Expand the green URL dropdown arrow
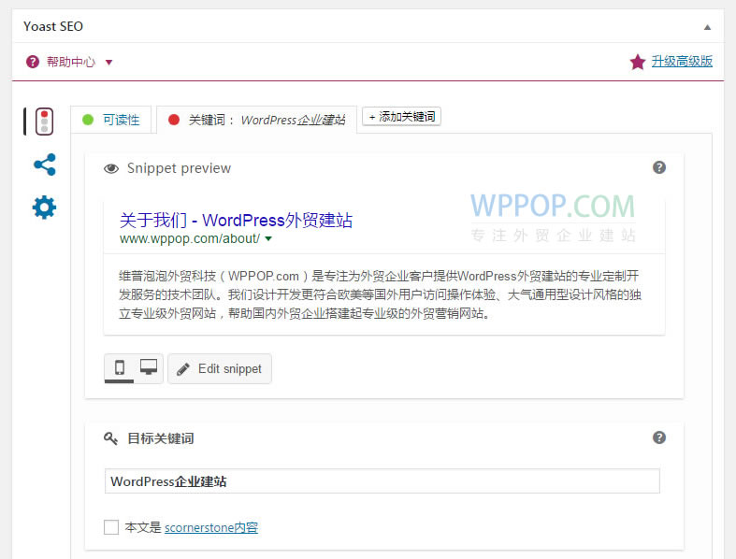Image resolution: width=736 pixels, height=559 pixels. click(268, 238)
